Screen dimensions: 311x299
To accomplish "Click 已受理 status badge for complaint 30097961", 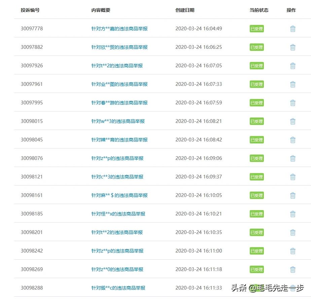I will [256, 84].
